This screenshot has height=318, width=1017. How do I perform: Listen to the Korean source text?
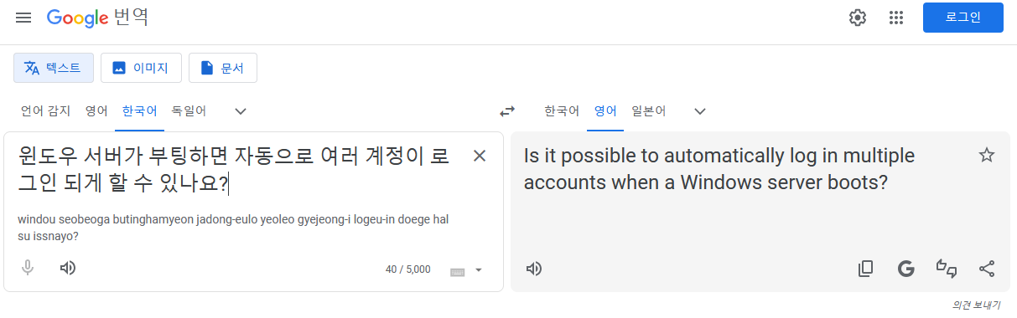pos(68,268)
